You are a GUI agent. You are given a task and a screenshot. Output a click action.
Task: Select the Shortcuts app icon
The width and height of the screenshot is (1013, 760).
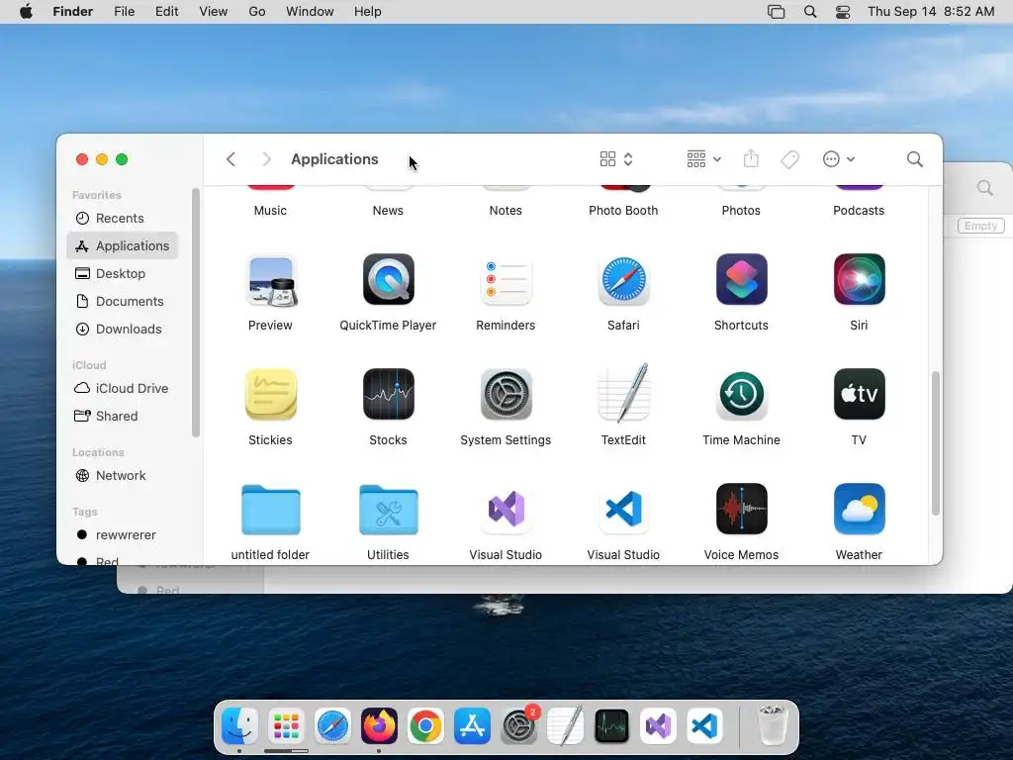741,280
